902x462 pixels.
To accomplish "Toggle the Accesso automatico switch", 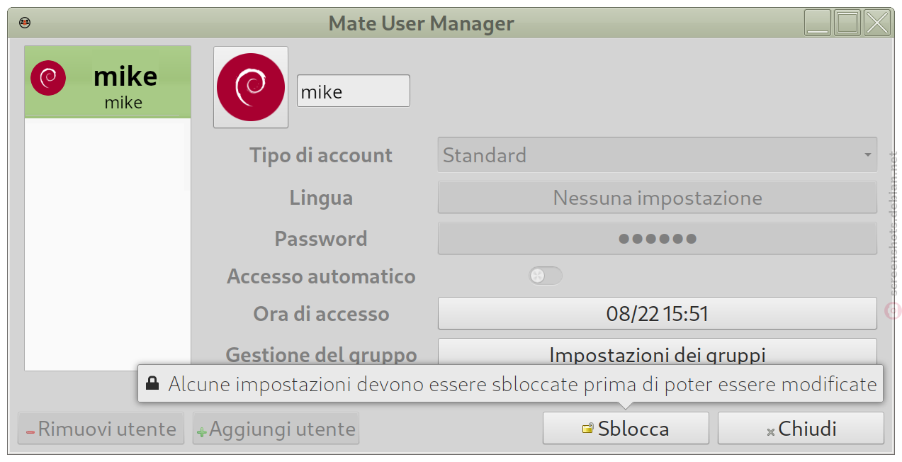I will click(546, 276).
